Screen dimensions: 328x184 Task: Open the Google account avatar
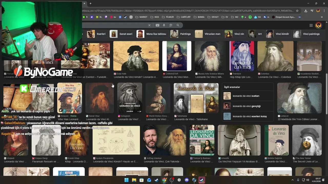click(x=319, y=25)
